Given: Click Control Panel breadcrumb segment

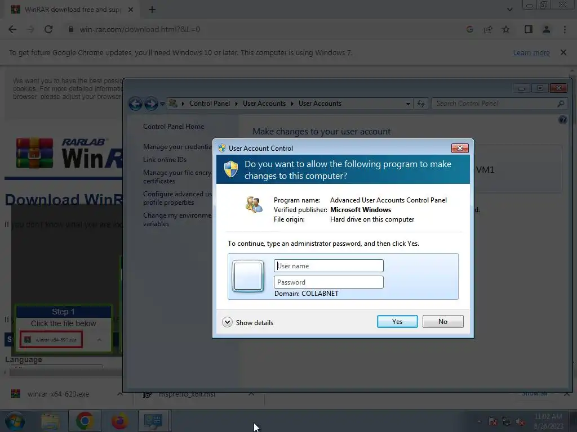Looking at the screenshot, I should point(210,103).
